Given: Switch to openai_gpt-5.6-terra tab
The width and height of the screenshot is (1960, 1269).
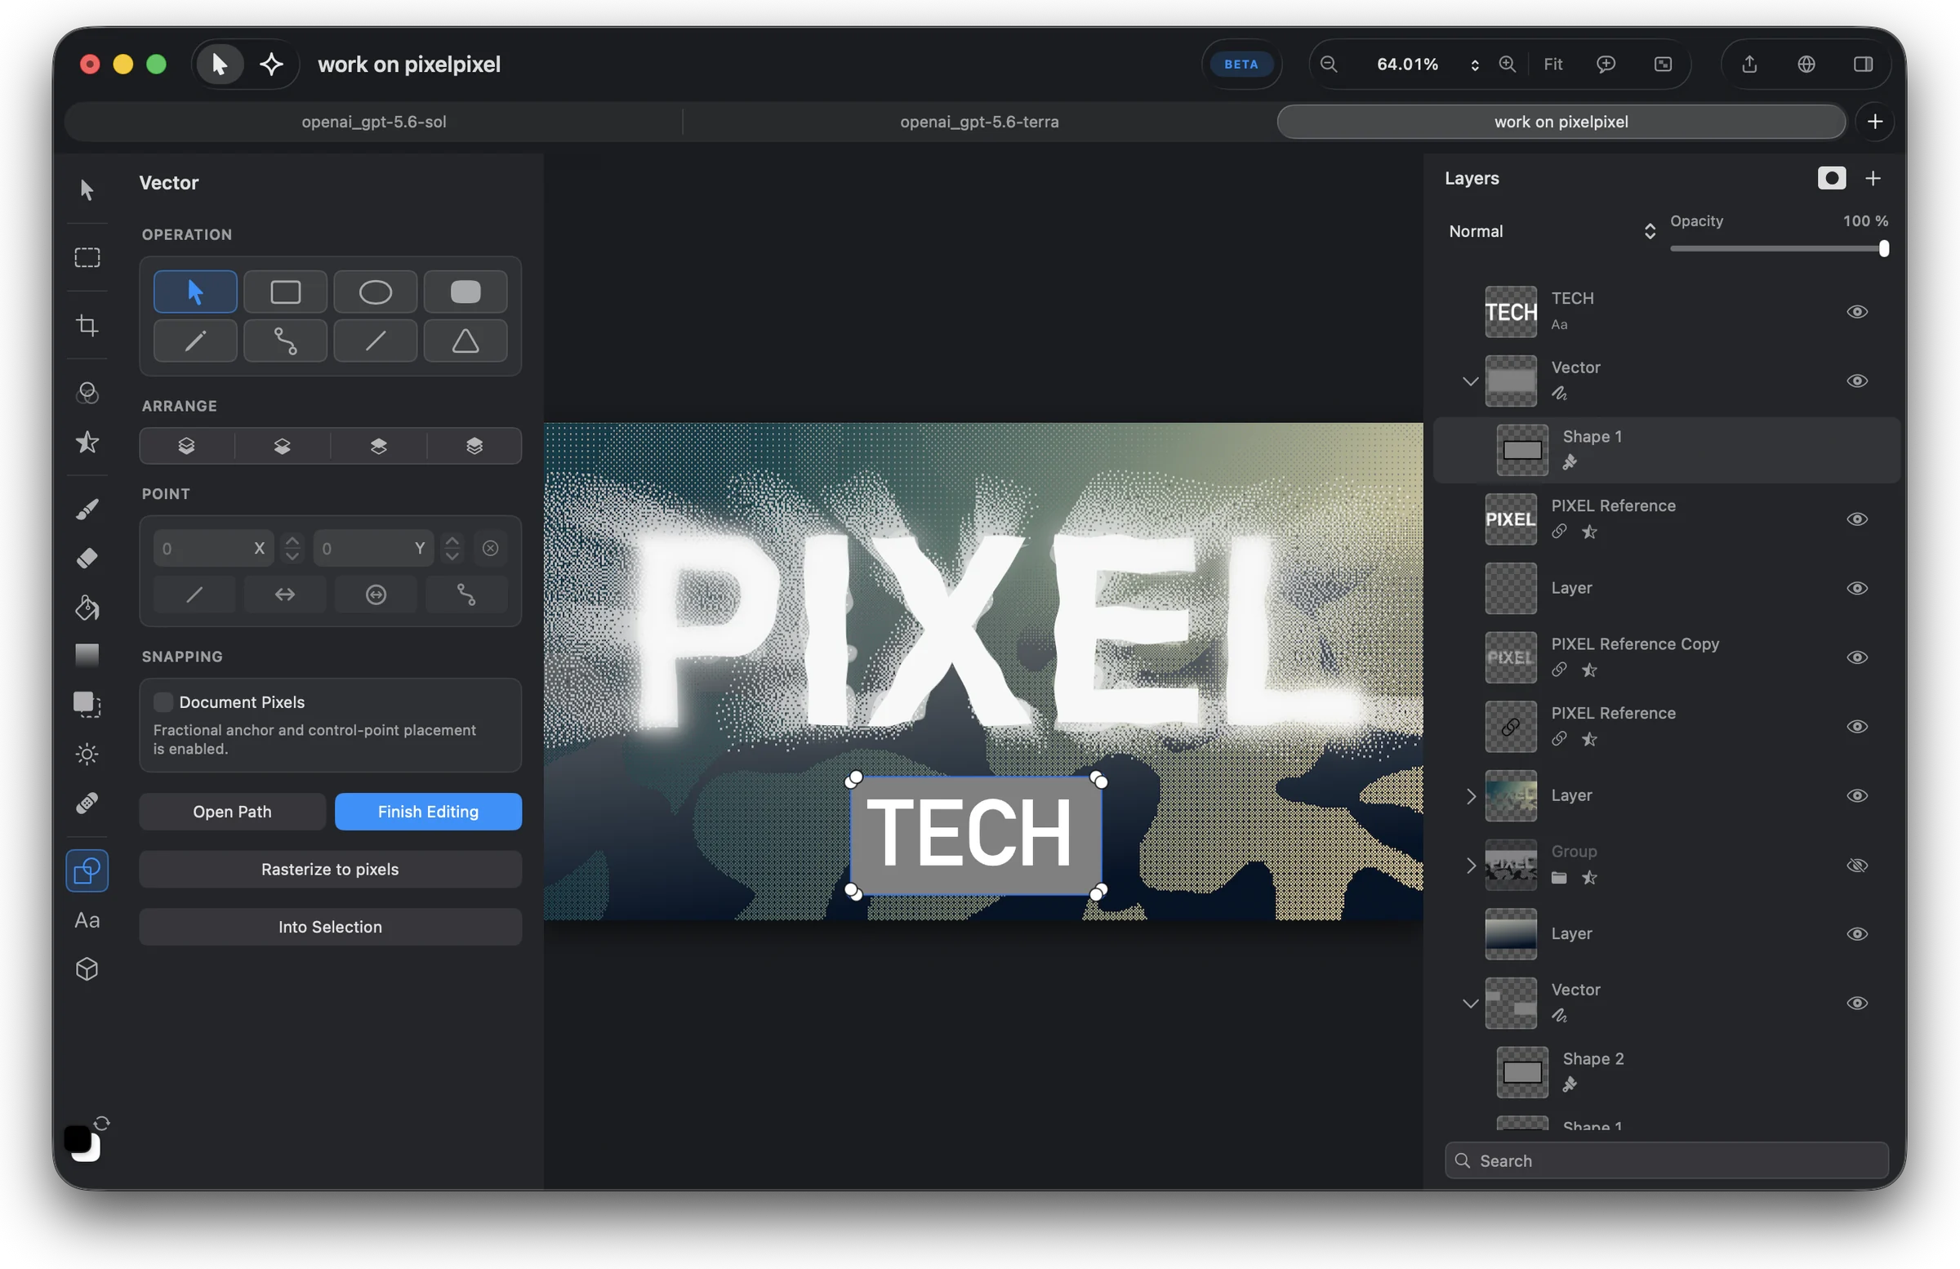Looking at the screenshot, I should pyautogui.click(x=979, y=122).
